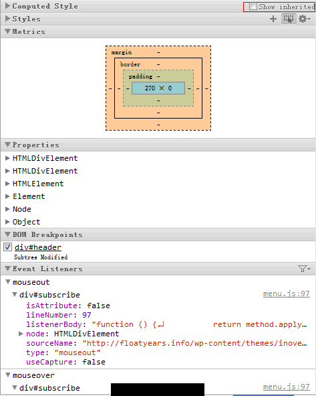Select the 270 × 0 content box
The image size is (316, 396).
point(158,88)
